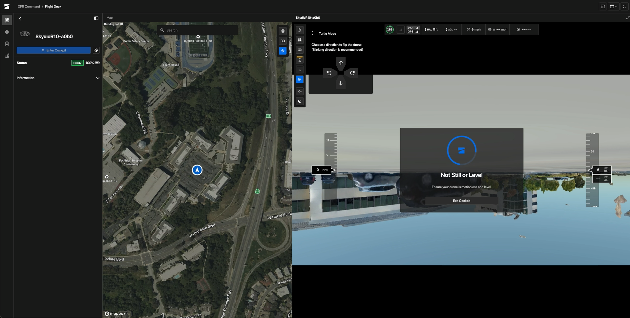Click the signal strength box next to battery ring

click(401, 29)
